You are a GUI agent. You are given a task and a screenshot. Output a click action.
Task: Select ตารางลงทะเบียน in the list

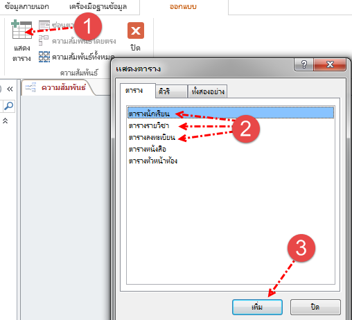tap(152, 138)
